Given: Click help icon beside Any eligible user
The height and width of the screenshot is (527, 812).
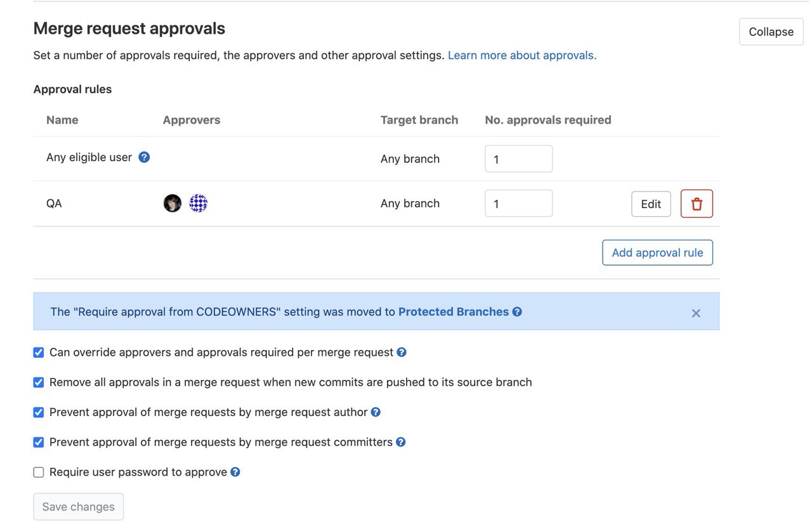Looking at the screenshot, I should [144, 157].
